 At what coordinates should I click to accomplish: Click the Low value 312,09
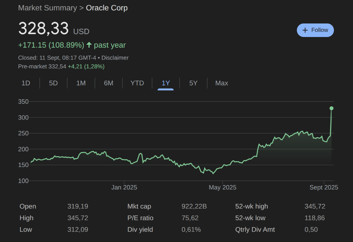coord(78,230)
